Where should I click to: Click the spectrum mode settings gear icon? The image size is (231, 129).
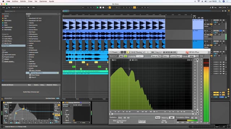[x=197, y=56]
